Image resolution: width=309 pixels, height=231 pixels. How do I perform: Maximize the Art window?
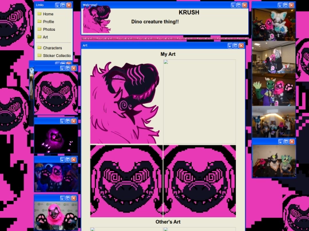(x=236, y=46)
